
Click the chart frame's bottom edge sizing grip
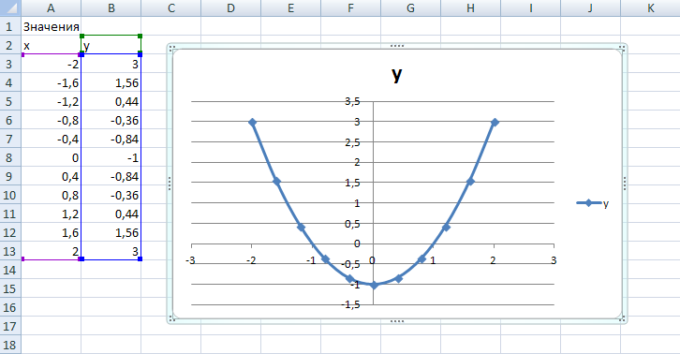click(397, 321)
